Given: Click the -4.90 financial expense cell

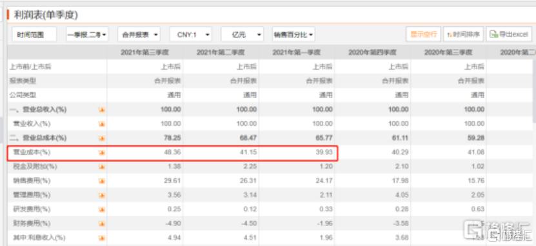Looking at the screenshot, I should 174,223.
